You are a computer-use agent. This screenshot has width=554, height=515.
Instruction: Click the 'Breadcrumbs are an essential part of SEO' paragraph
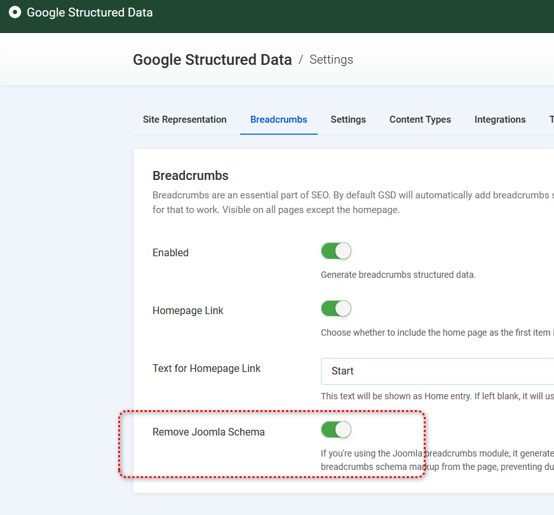[353, 203]
